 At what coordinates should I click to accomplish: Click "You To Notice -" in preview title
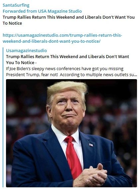[x=21, y=62]
